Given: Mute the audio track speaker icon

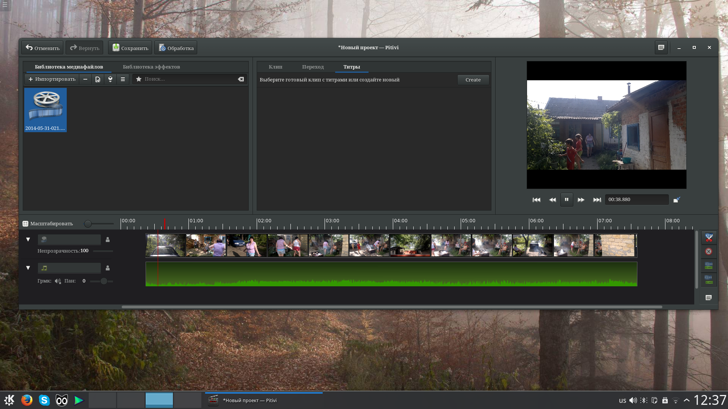Looking at the screenshot, I should [x=58, y=281].
